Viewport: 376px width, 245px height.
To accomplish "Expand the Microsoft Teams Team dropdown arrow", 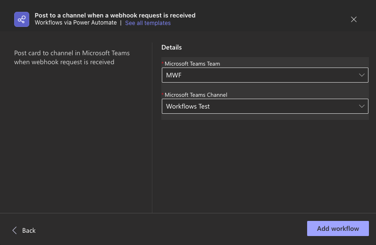I will coord(362,75).
